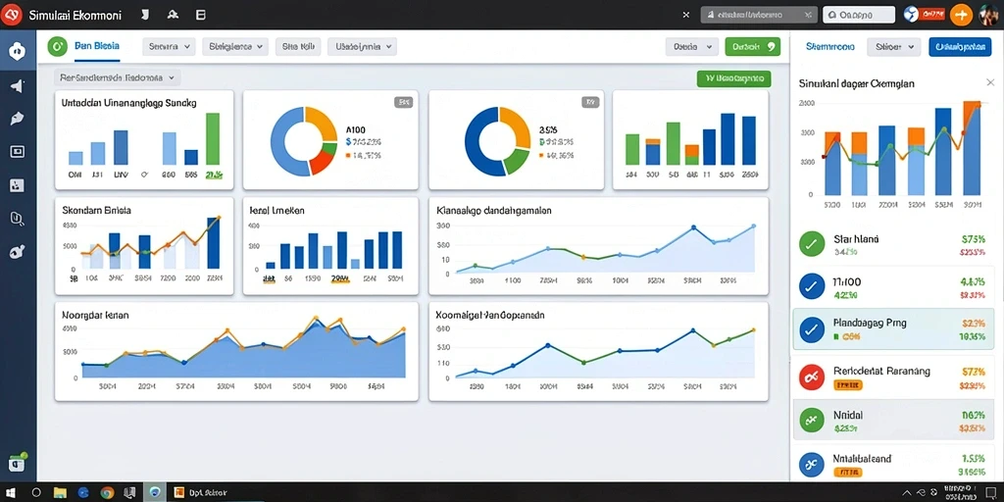Expand the Slioer dropdown in right panel
The image size is (1004, 502).
(x=894, y=47)
